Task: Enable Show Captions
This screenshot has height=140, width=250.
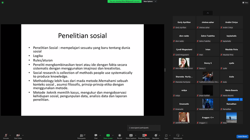Action: [131, 136]
